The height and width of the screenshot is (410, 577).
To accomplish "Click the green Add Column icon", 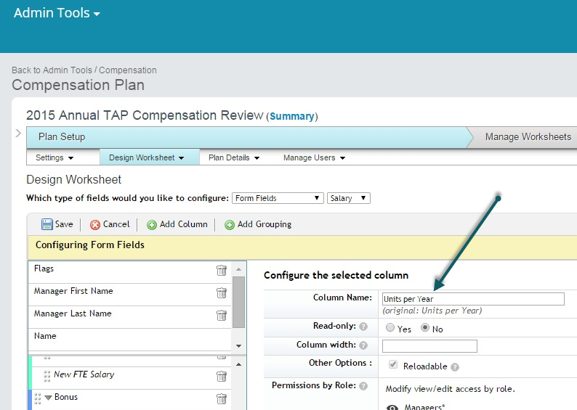I will click(x=152, y=225).
